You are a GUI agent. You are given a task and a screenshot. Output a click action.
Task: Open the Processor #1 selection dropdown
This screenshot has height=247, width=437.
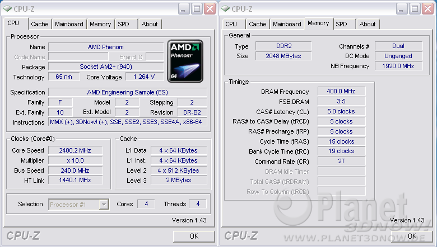(x=103, y=205)
